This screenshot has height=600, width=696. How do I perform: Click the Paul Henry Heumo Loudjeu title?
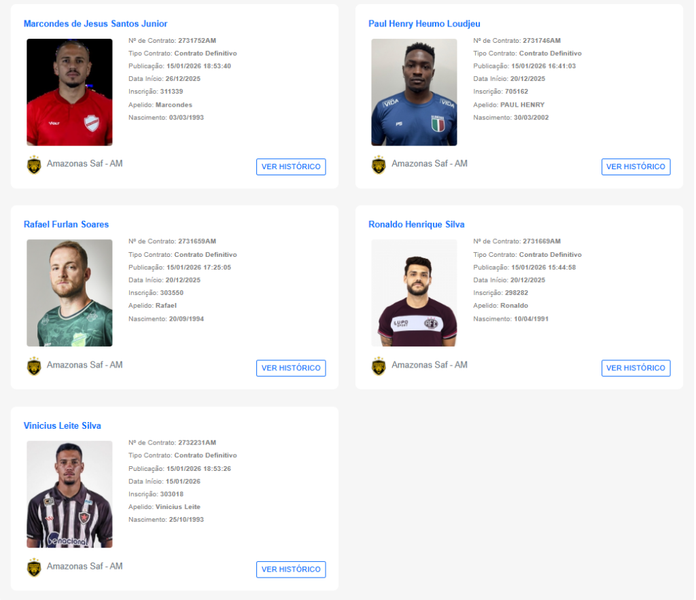click(x=424, y=24)
